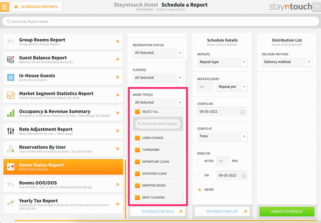Uncheck the Stayover Clean work type
Screen dimensions: 321x223
(x=137, y=174)
